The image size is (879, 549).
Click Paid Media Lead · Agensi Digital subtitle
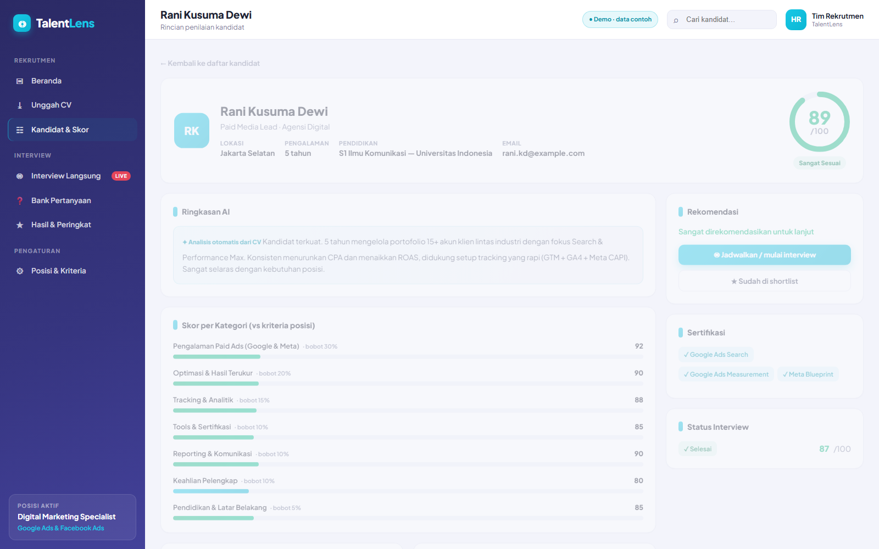click(x=275, y=127)
